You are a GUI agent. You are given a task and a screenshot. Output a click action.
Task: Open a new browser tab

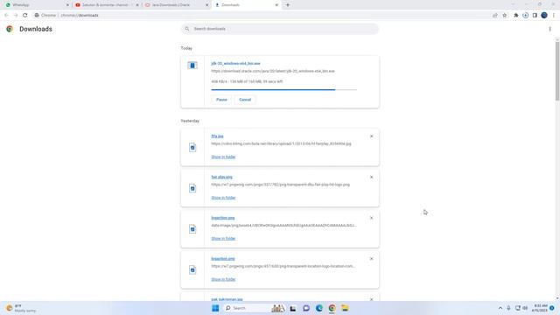pos(288,5)
